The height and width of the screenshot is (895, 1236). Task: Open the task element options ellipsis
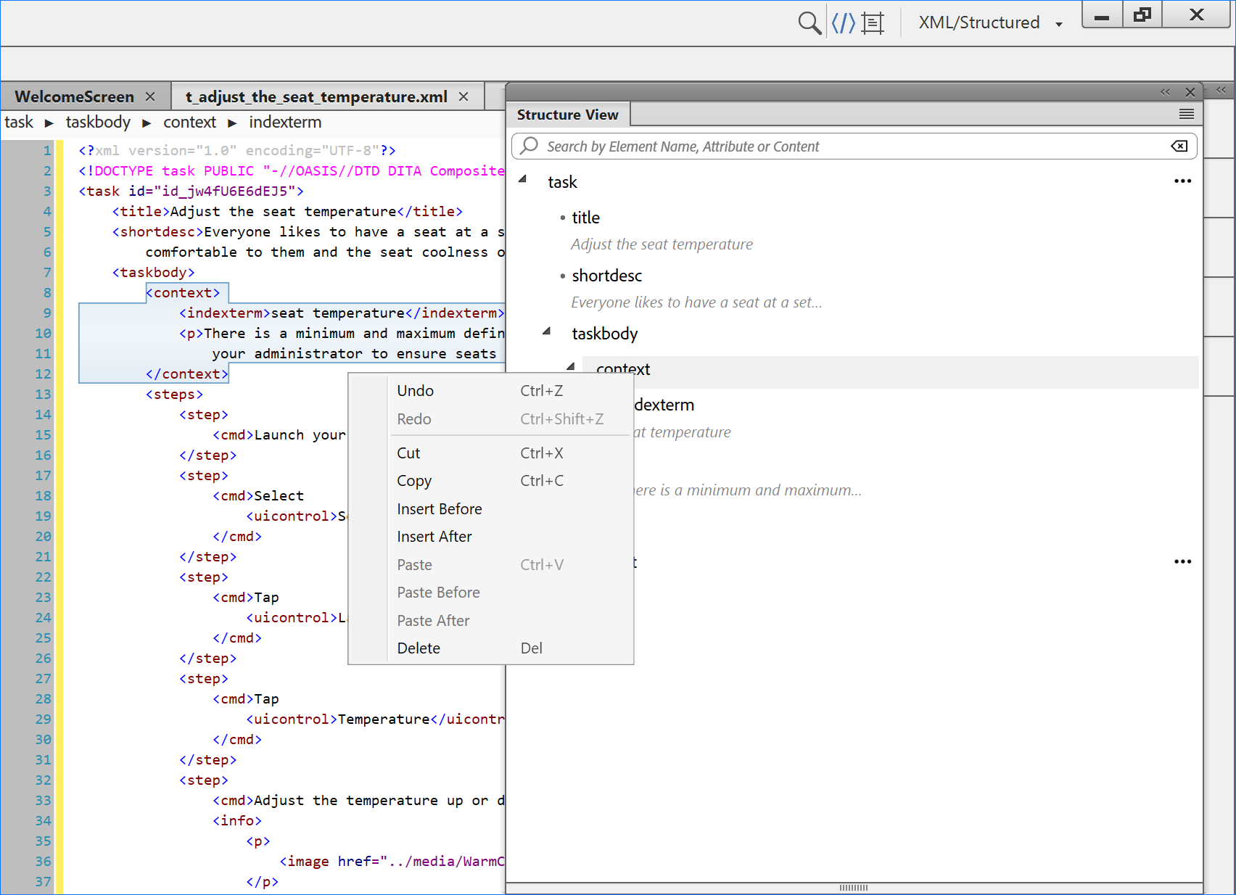coord(1182,181)
